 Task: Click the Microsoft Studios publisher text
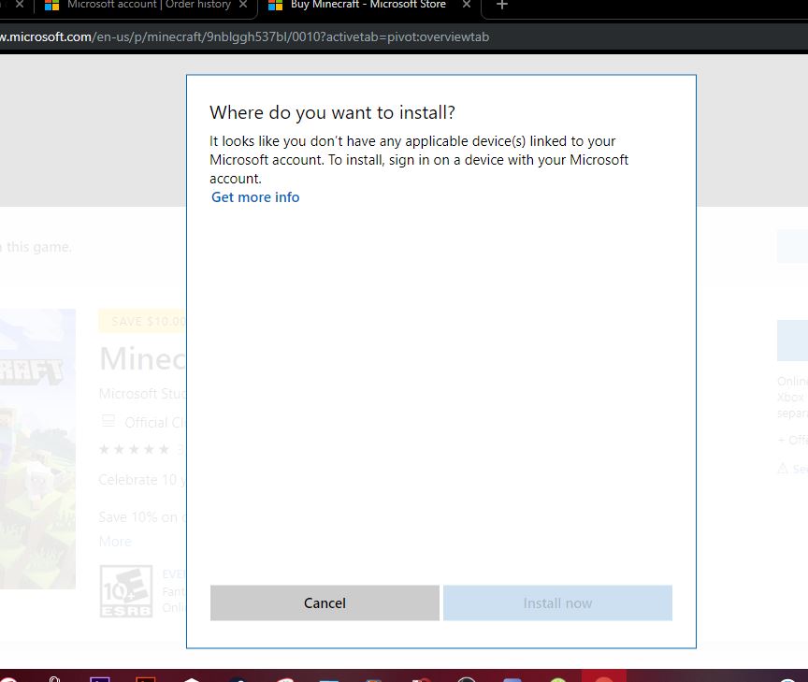pyautogui.click(x=142, y=394)
